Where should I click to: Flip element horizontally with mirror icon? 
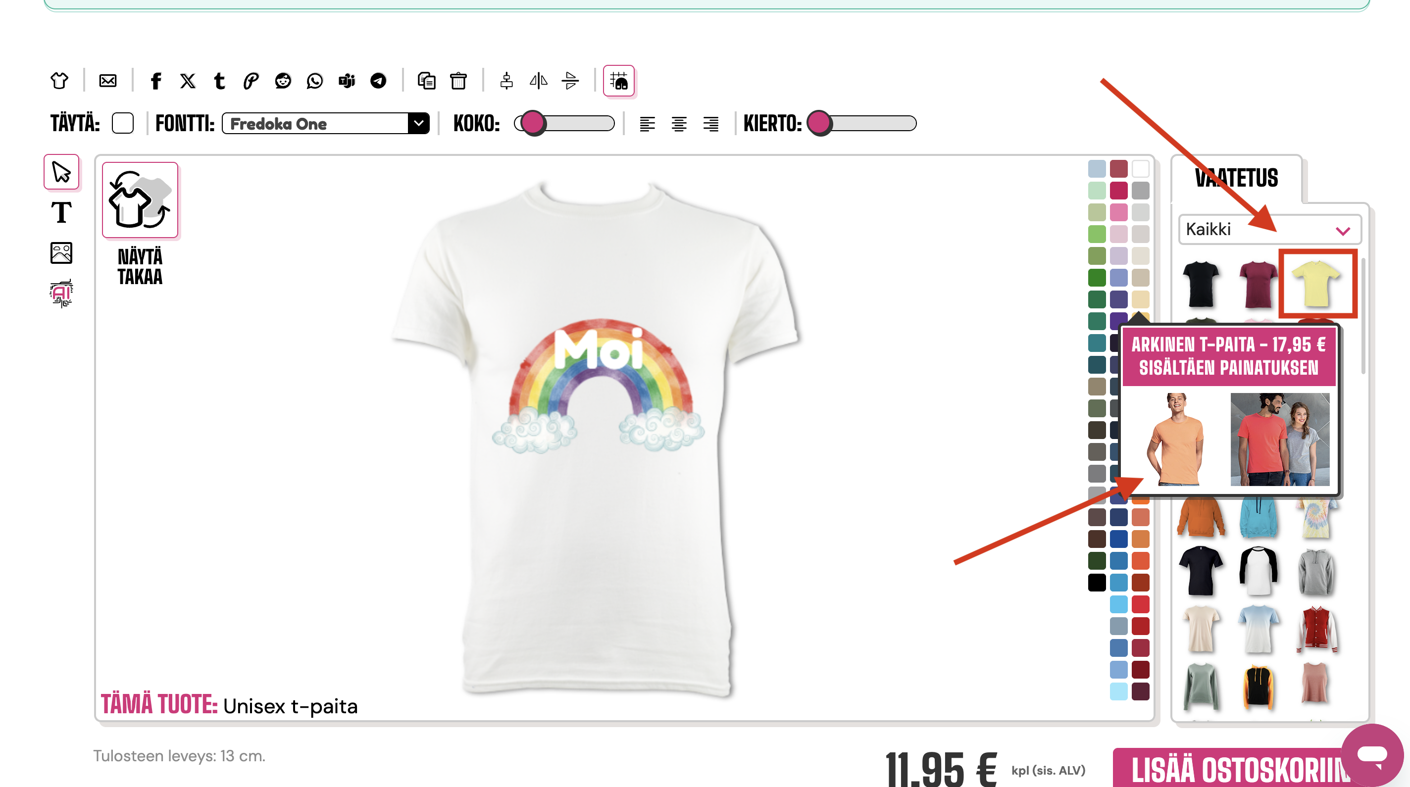point(539,81)
